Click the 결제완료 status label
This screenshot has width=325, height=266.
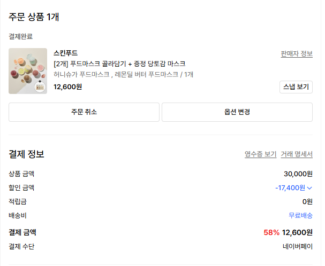click(x=20, y=36)
